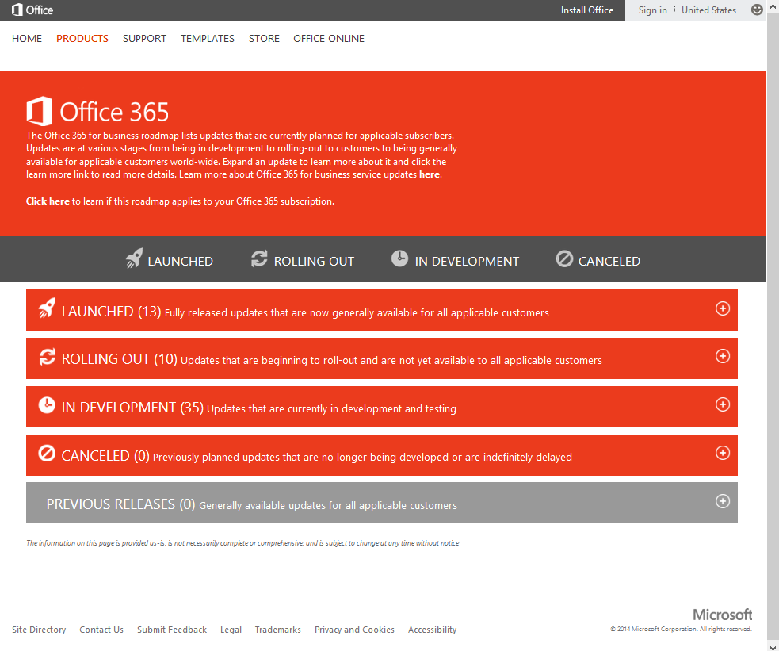Click the Install Office button
Screen dimensions: 779x651
click(587, 10)
